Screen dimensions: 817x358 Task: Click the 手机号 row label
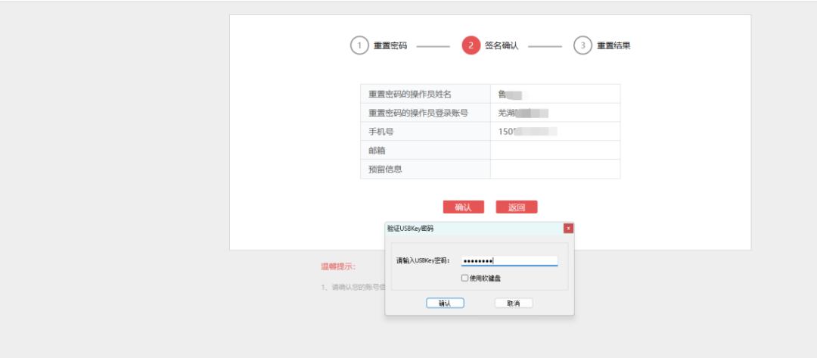coord(381,132)
